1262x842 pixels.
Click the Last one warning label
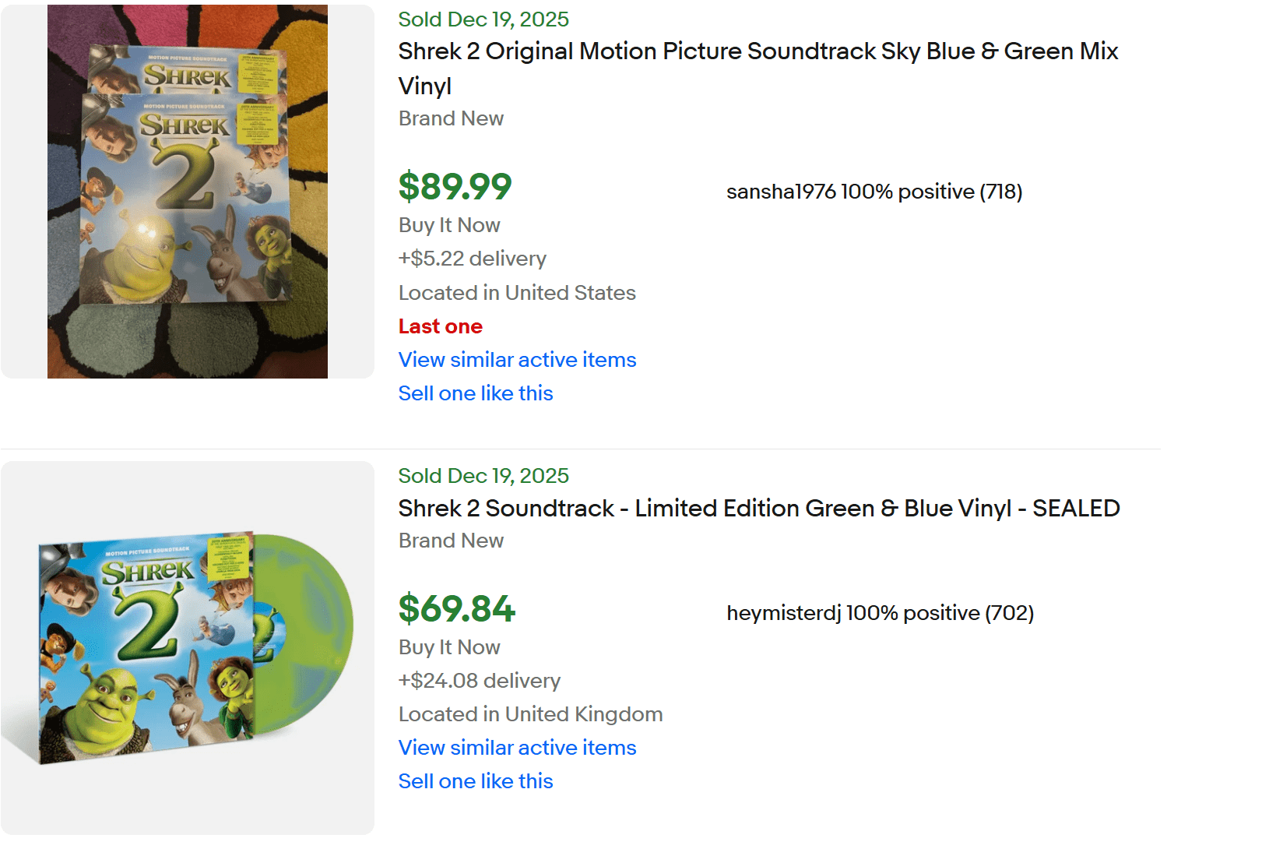point(440,326)
